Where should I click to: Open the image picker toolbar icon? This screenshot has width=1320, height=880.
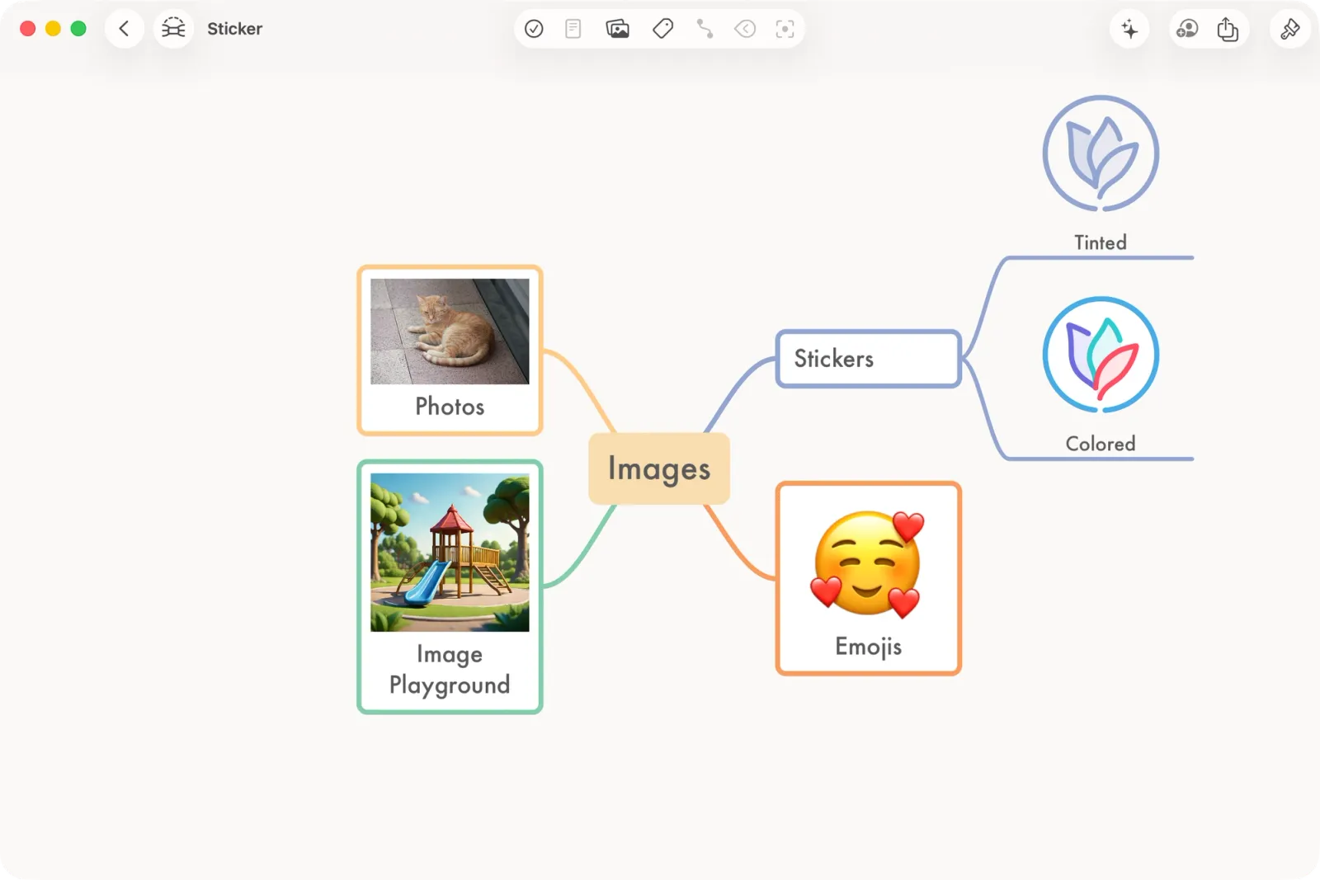click(x=617, y=29)
